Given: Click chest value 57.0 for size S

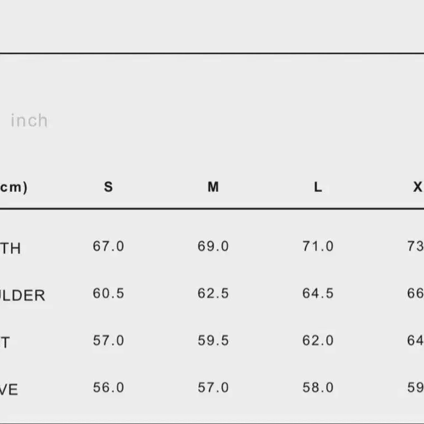Looking at the screenshot, I should pyautogui.click(x=108, y=341).
